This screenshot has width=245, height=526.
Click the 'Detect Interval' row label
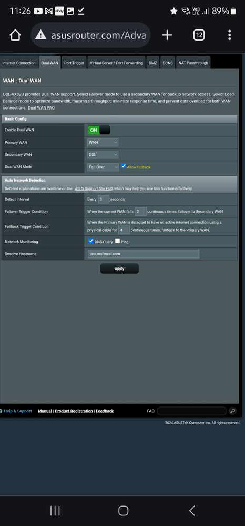17,199
